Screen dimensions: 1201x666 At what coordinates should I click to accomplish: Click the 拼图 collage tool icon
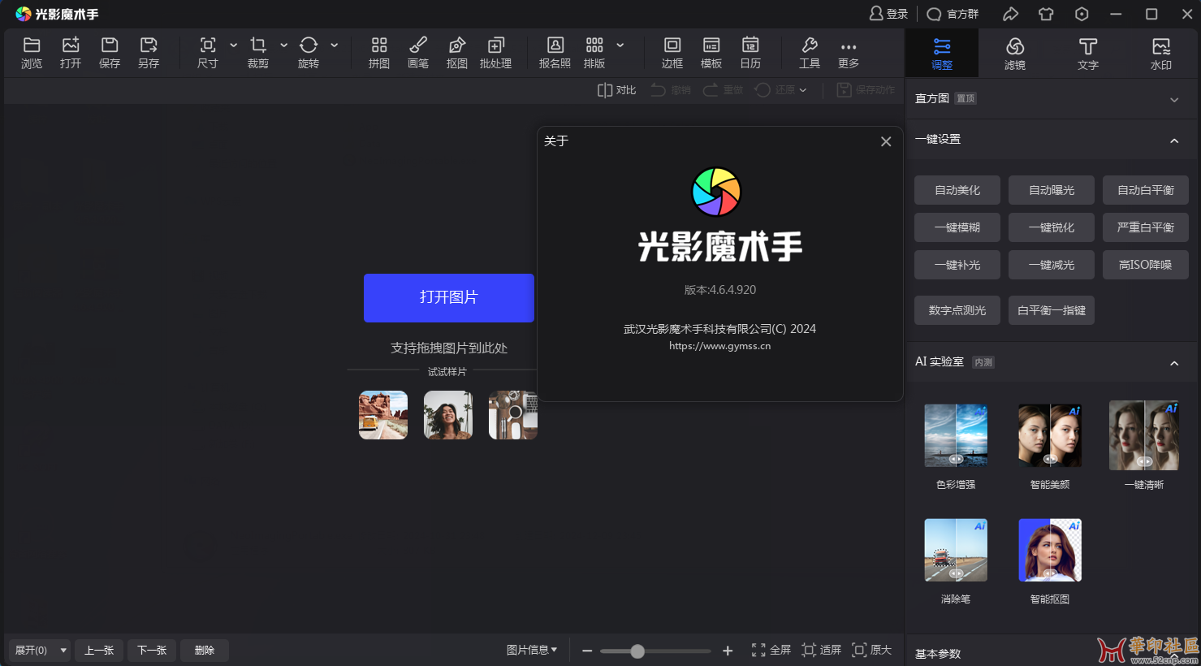[378, 52]
